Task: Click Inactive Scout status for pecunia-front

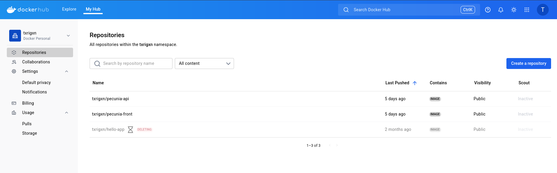Action: (x=525, y=114)
